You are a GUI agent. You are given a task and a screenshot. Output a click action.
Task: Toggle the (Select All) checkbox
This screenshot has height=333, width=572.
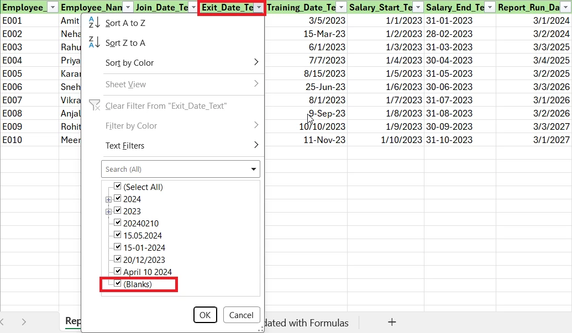pyautogui.click(x=118, y=186)
